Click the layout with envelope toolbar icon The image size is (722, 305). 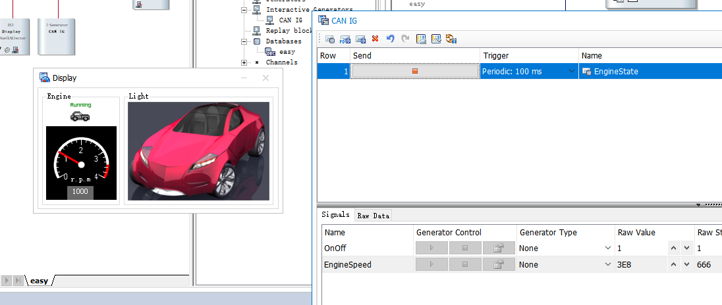tap(421, 39)
